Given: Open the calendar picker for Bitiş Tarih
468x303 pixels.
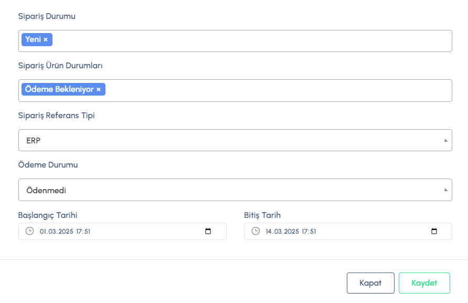Looking at the screenshot, I should click(x=434, y=231).
